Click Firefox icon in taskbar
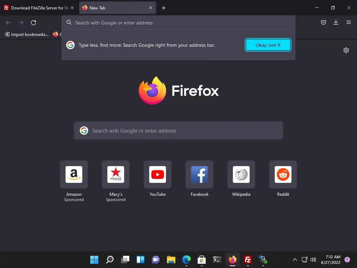Viewport: 357px width, 268px height. pyautogui.click(x=233, y=260)
